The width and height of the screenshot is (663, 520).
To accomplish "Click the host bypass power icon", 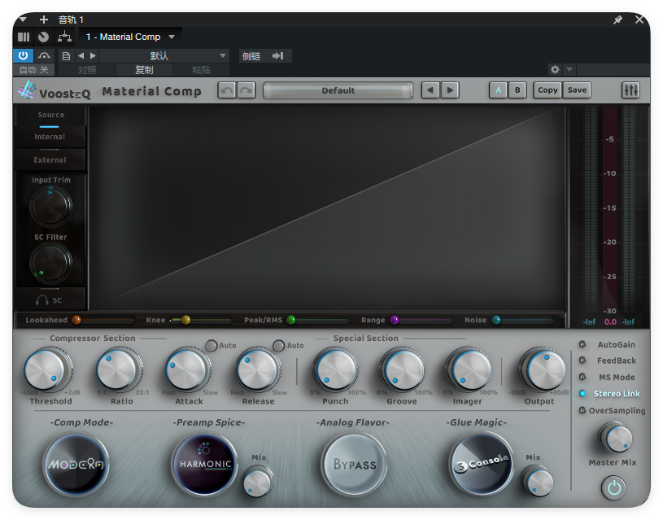I will [x=23, y=55].
